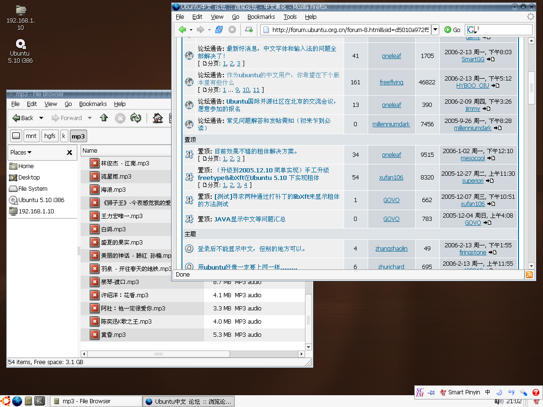Open the Places sidebar dropdown
543x407 pixels.
[x=21, y=152]
